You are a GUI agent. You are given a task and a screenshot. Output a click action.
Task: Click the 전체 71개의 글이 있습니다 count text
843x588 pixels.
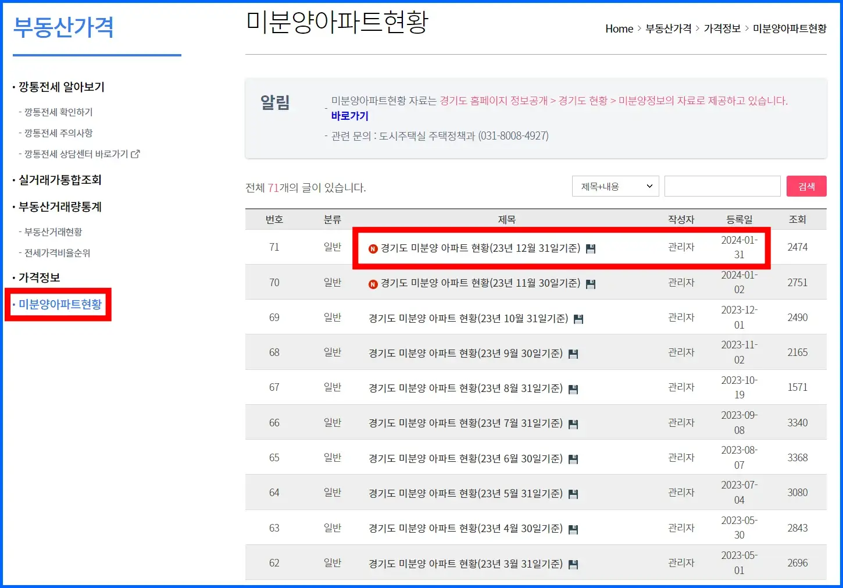306,188
